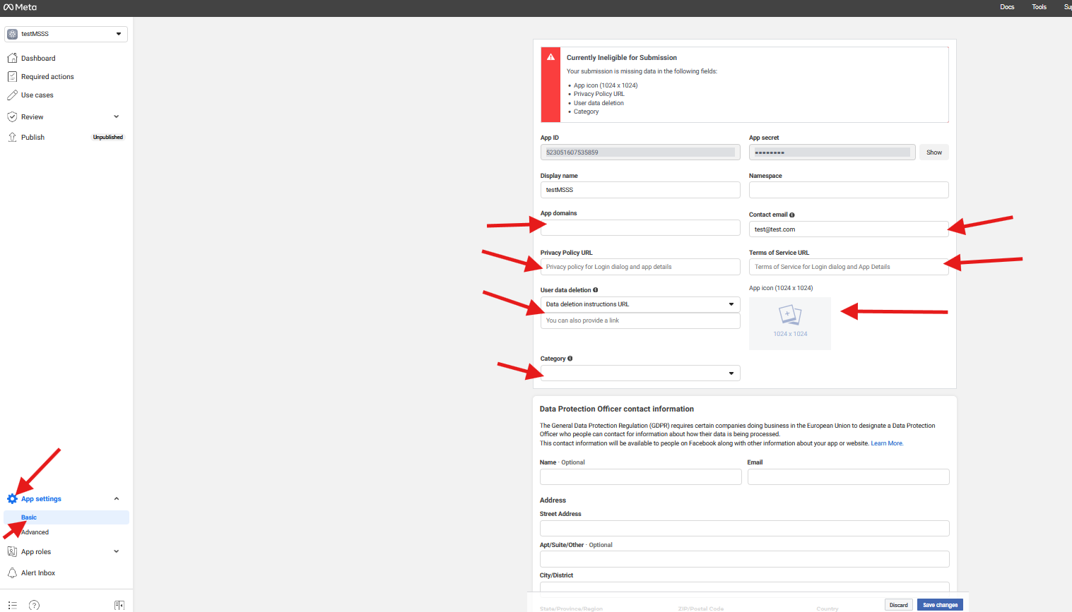1072x612 pixels.
Task: Click the Category info icon
Action: point(570,359)
